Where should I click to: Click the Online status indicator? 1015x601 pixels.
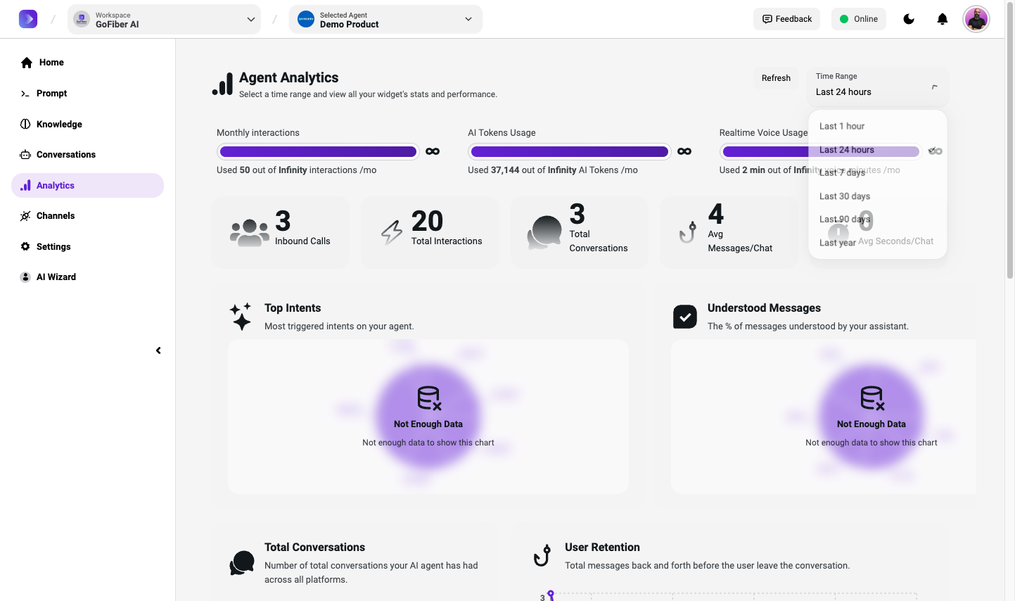click(x=858, y=19)
